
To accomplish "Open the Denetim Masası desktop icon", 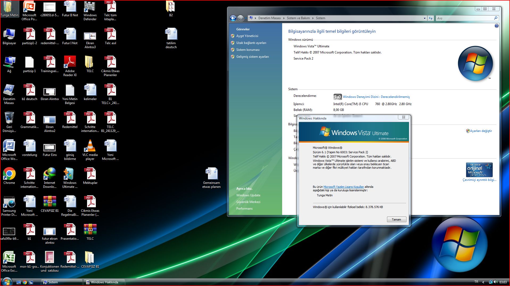I will coord(9,94).
